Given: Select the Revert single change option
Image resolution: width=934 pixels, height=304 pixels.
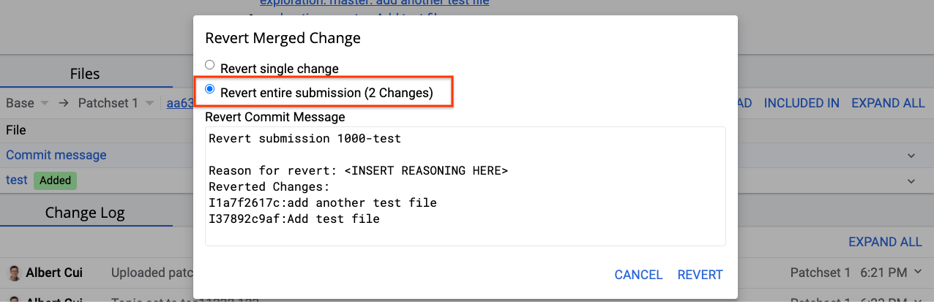Looking at the screenshot, I should pos(210,65).
